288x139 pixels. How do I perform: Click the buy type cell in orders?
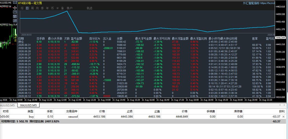point(32,116)
